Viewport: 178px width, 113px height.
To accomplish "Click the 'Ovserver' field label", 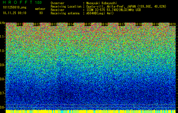I will [x=57, y=3].
